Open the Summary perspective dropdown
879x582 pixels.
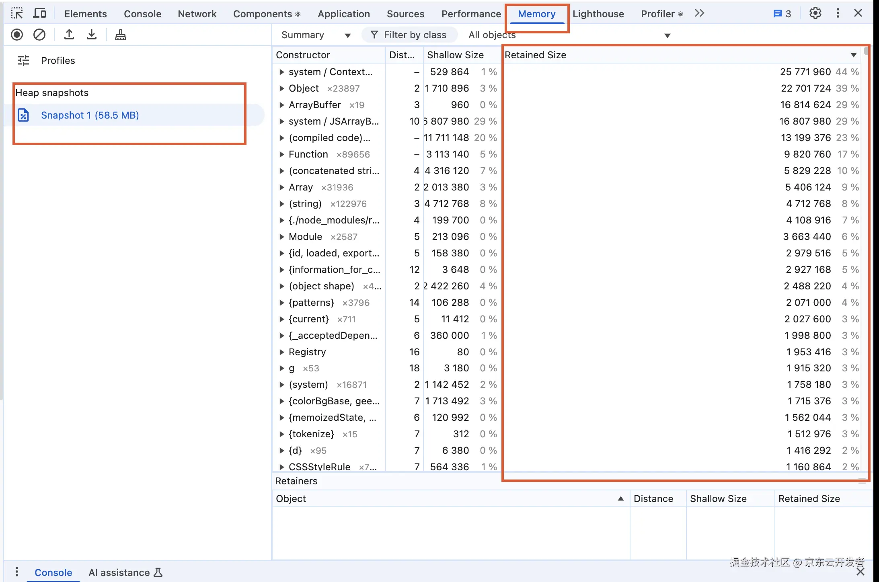(x=316, y=35)
